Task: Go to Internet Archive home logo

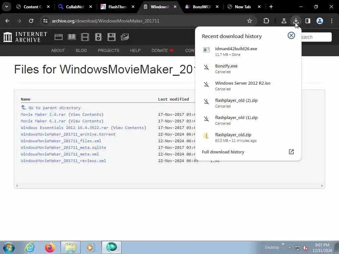Action: pos(25,37)
